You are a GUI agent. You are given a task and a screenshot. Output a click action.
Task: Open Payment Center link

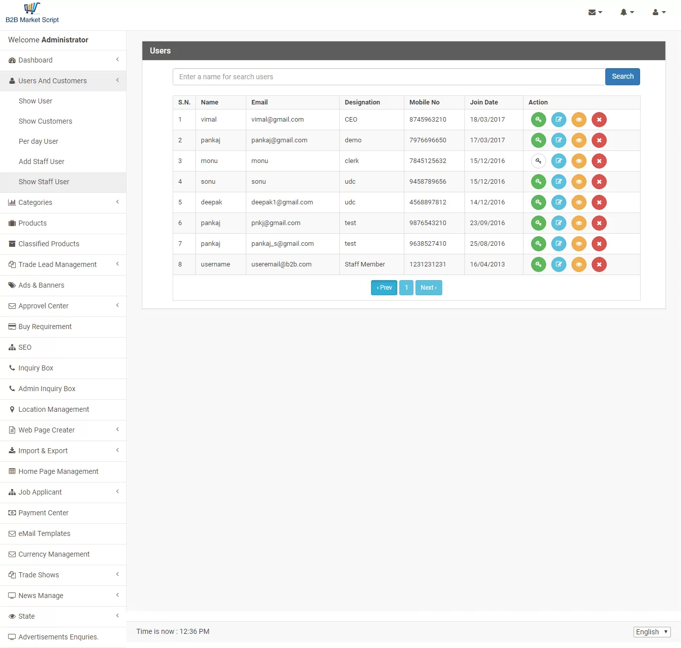(x=63, y=513)
